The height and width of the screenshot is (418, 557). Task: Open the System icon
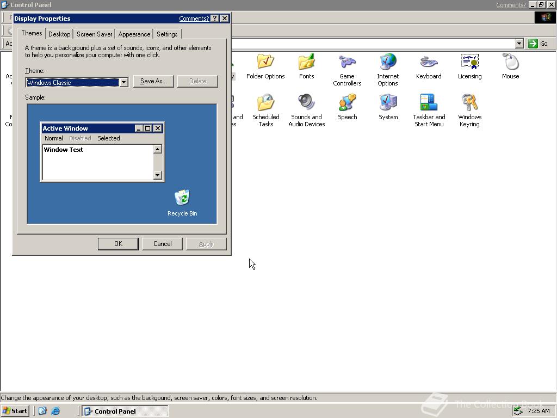coord(388,107)
